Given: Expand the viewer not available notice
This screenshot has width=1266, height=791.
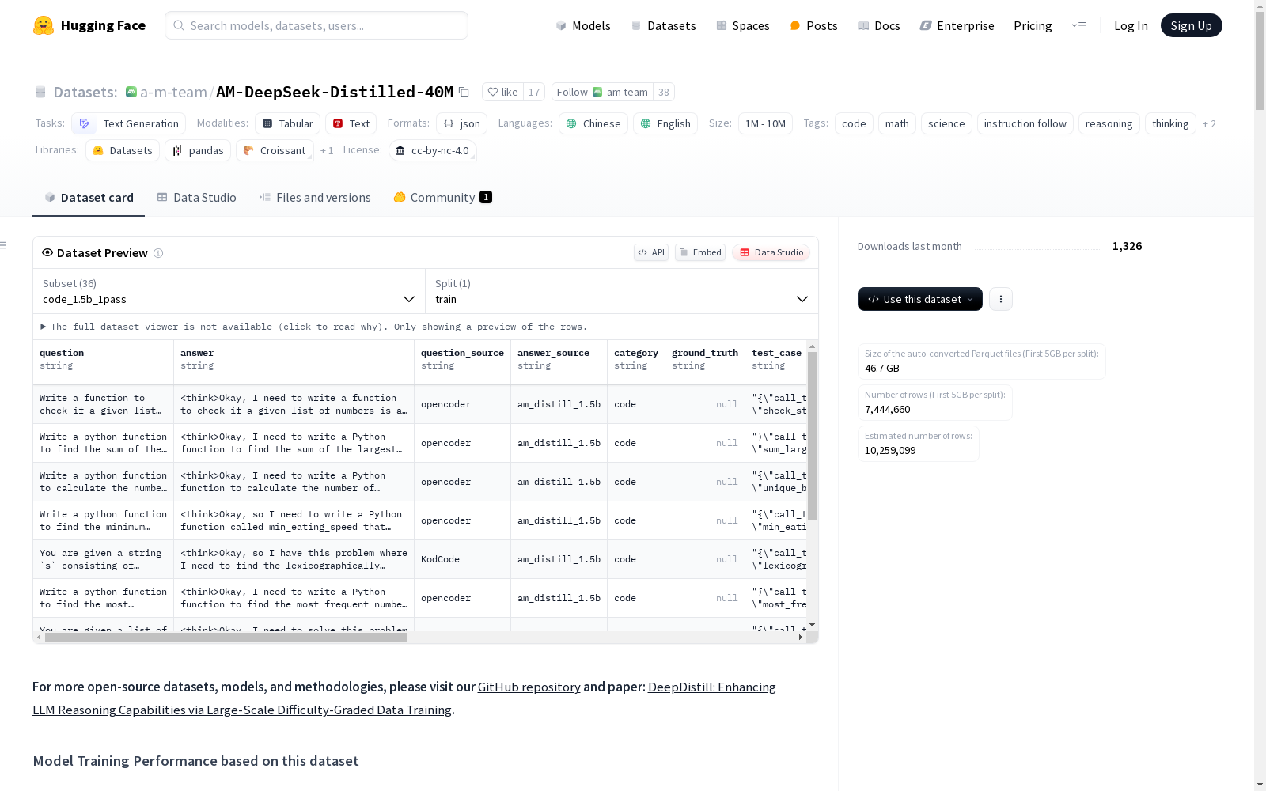Looking at the screenshot, I should (313, 327).
